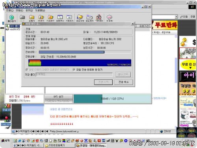Click the greyed-out gray folder toolbar icon

point(22,17)
